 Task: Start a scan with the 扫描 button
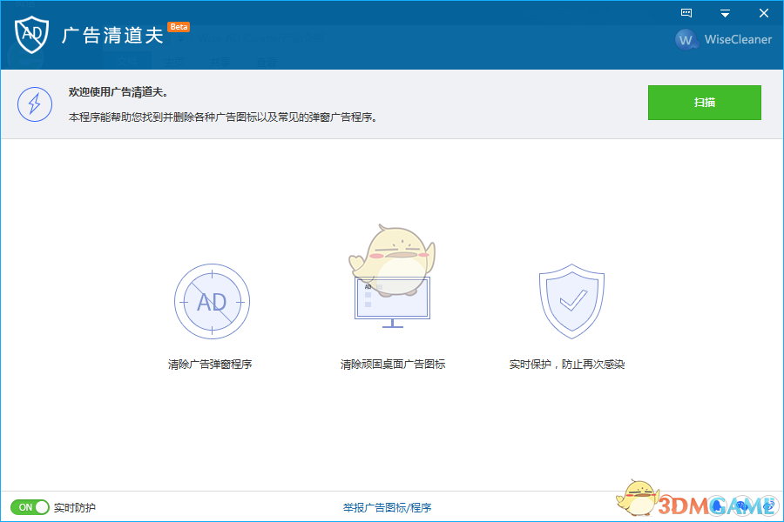(704, 102)
